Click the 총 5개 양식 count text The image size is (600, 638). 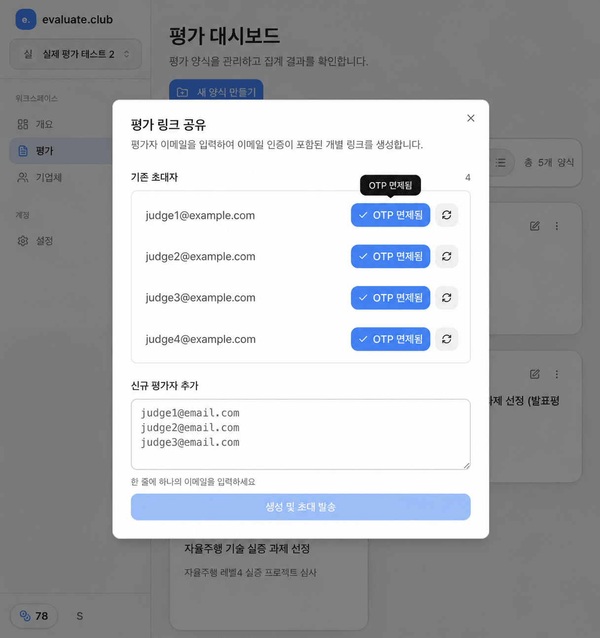pyautogui.click(x=549, y=162)
